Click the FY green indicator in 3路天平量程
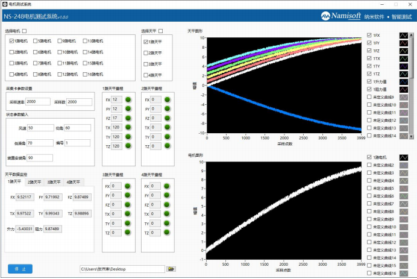 pyautogui.click(x=128, y=196)
